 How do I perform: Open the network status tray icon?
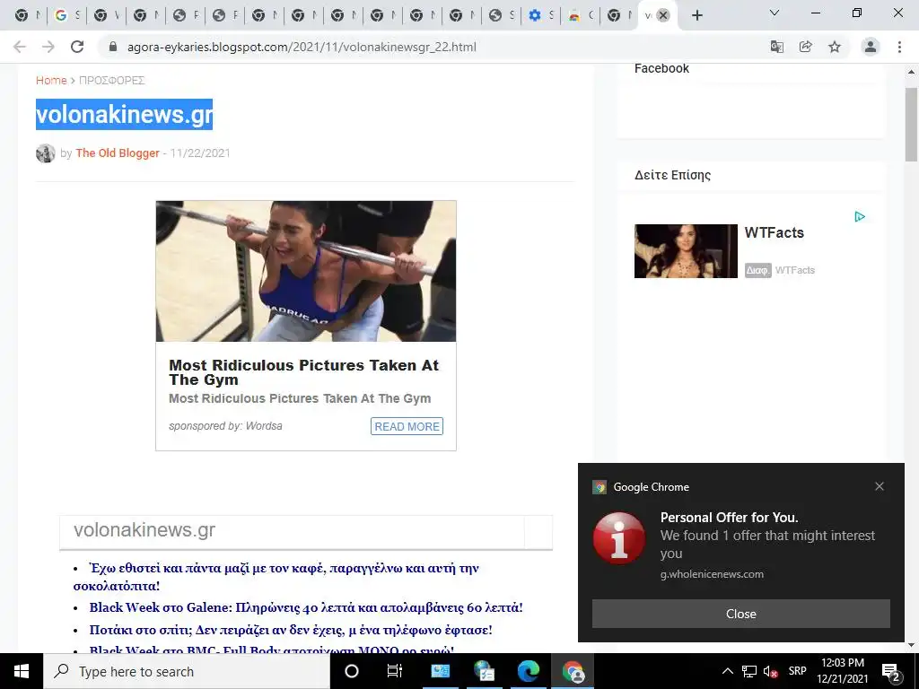coord(749,671)
